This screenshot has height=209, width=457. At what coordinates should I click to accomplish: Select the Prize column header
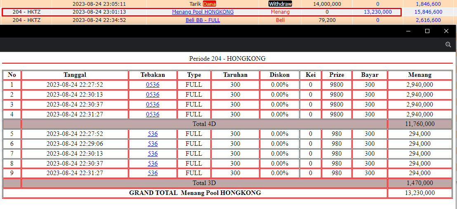337,75
